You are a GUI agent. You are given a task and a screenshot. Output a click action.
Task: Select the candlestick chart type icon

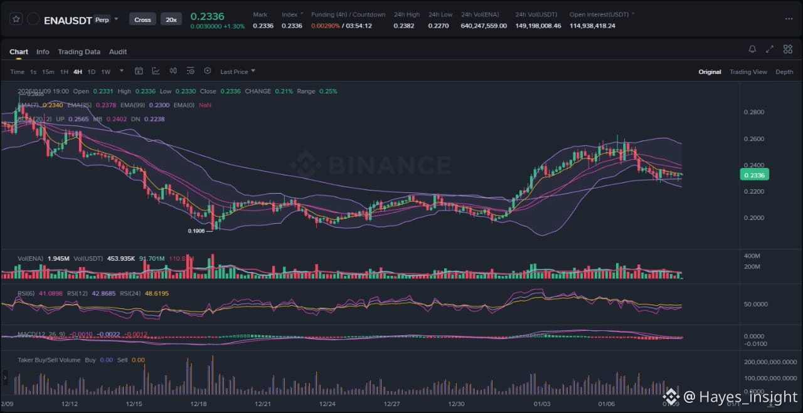(173, 71)
